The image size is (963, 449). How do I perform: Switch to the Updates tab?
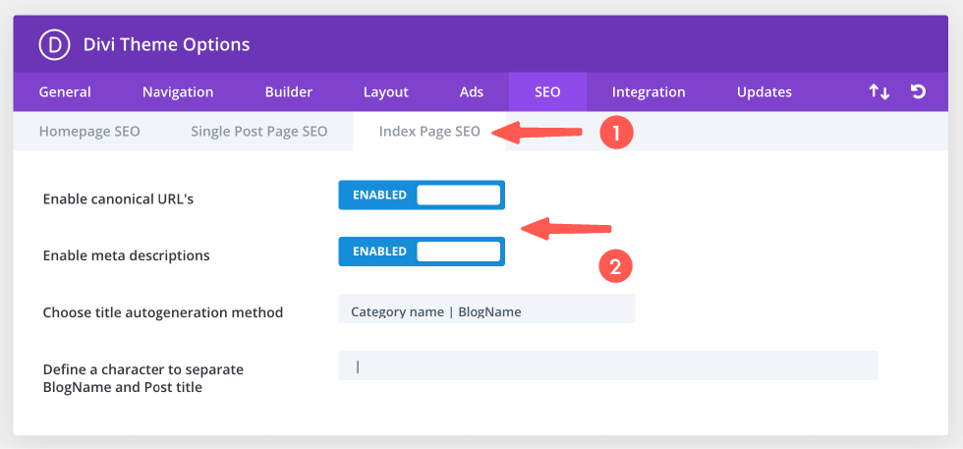click(x=765, y=92)
